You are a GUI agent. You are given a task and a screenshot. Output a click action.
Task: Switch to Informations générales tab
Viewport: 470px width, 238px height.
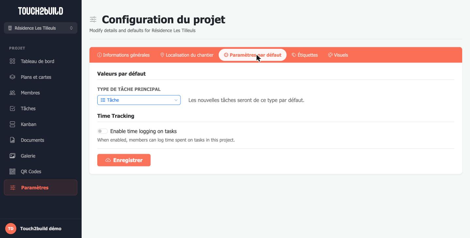click(x=123, y=55)
